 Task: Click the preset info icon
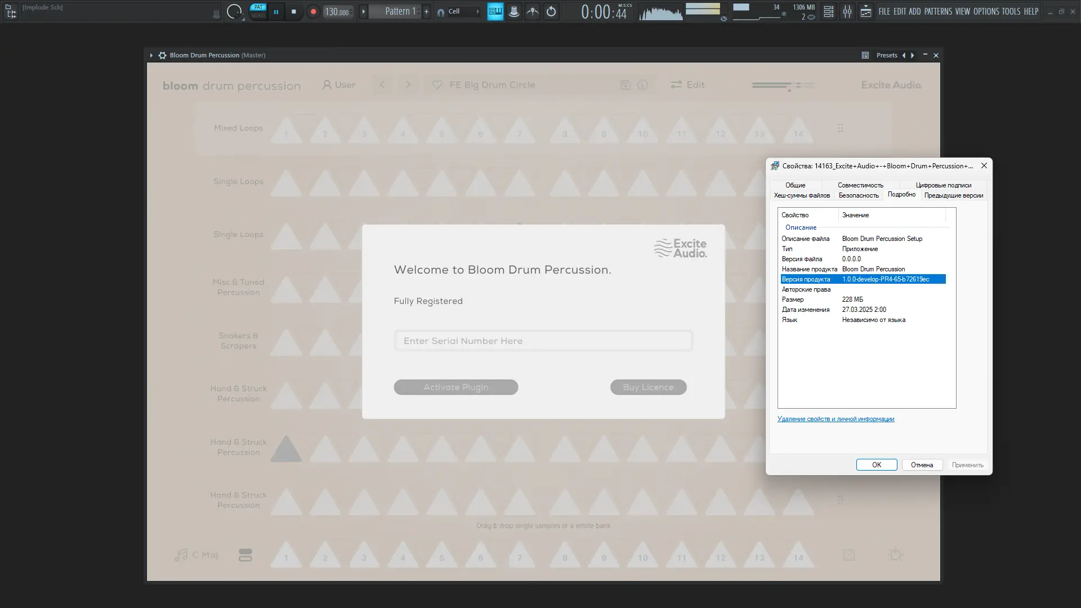(642, 85)
